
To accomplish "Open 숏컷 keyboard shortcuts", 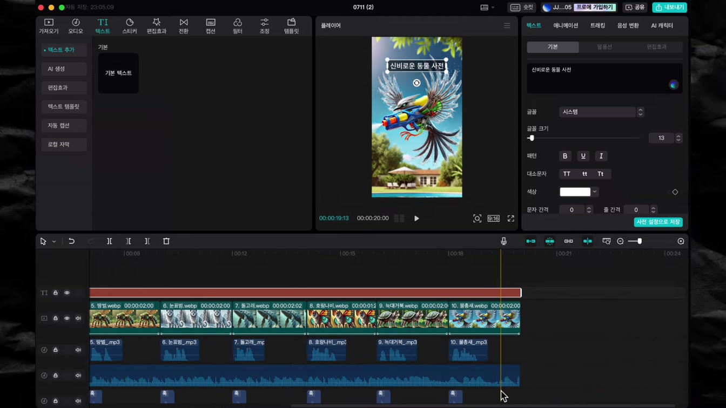I will [x=522, y=8].
